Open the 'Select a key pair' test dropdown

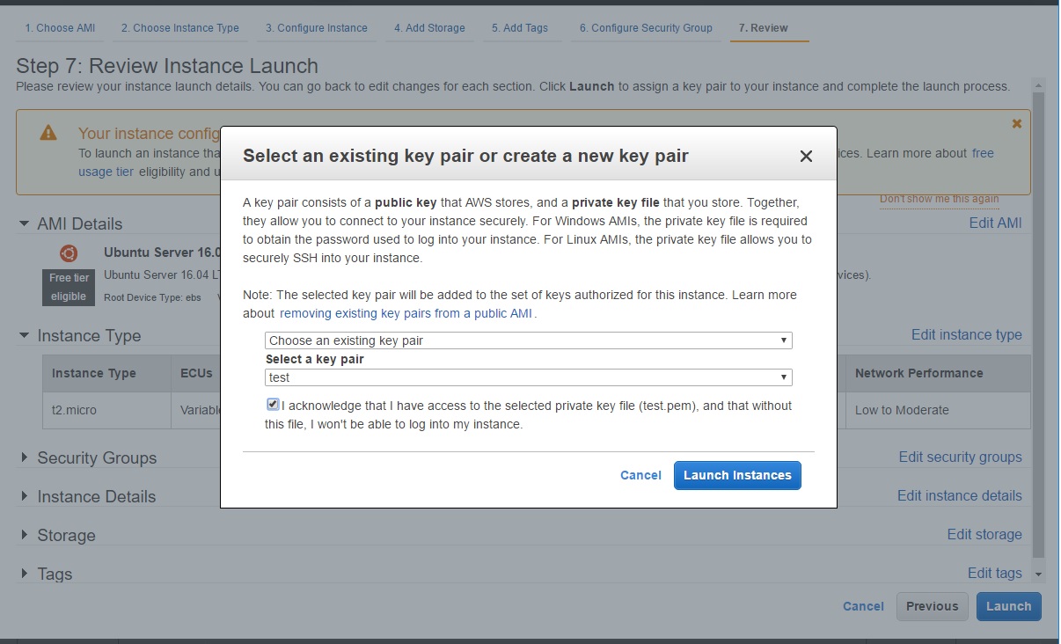(529, 377)
